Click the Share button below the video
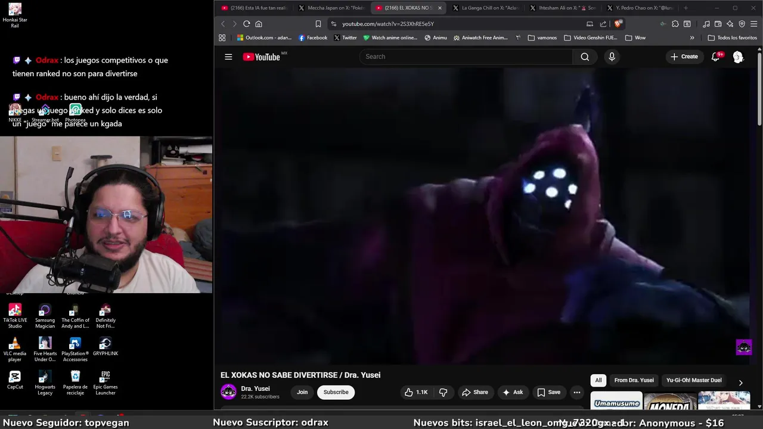763x429 pixels. pyautogui.click(x=475, y=392)
